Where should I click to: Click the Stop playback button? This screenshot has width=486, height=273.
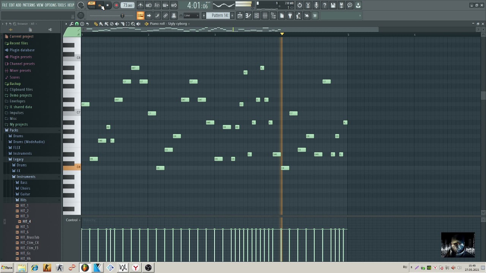[108, 5]
